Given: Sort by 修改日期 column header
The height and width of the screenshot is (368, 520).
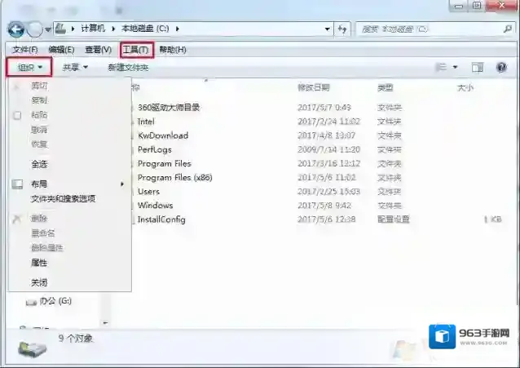Looking at the screenshot, I should click(314, 87).
